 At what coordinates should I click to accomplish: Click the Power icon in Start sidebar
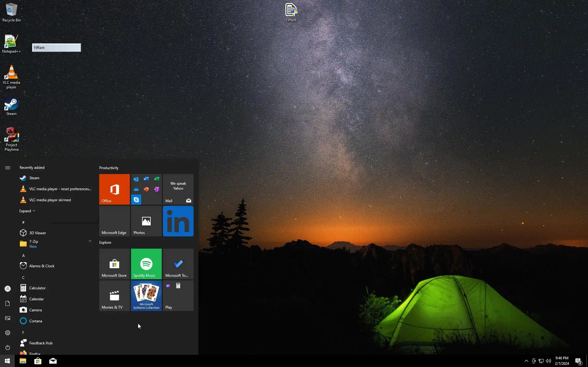pos(8,347)
